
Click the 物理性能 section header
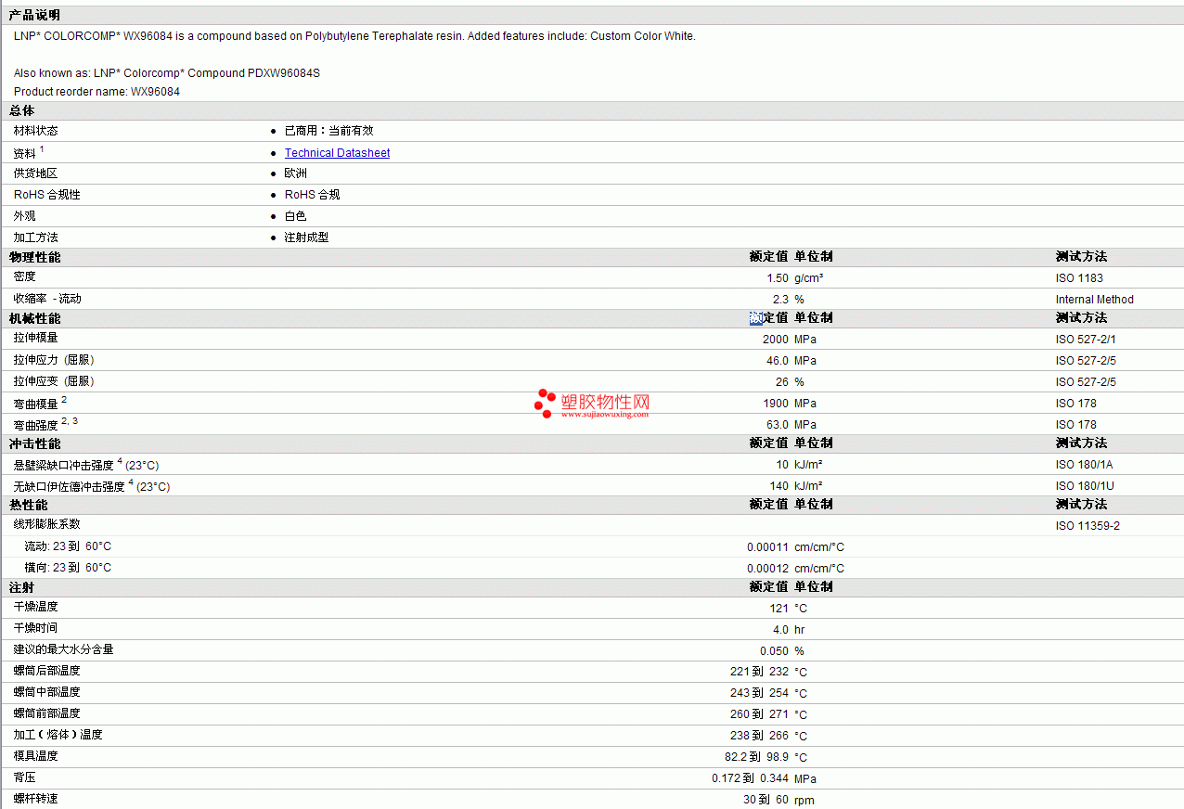[34, 257]
